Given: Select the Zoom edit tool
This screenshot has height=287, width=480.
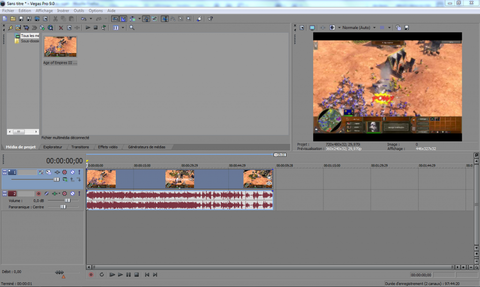Looking at the screenshot, I should click(x=189, y=19).
